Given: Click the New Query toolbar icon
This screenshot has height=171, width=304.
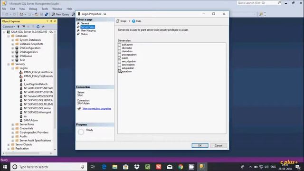Looking at the screenshot, I should click(53, 14).
